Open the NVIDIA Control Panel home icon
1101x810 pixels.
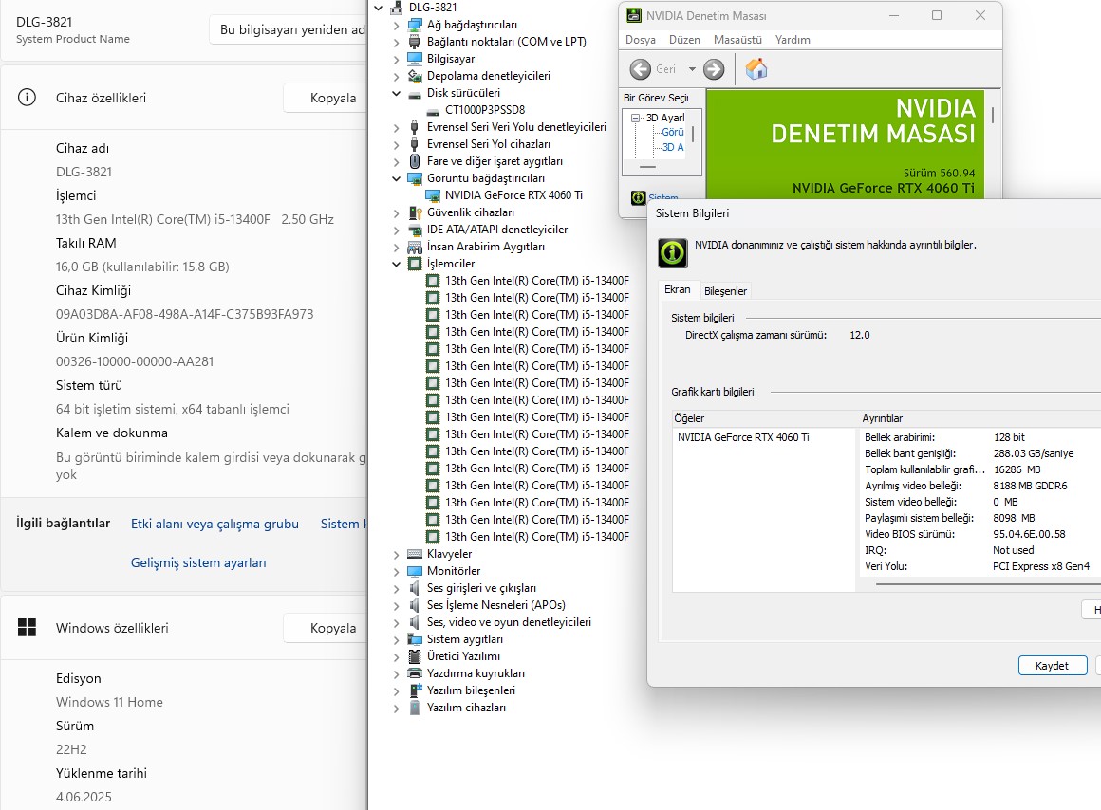coord(756,69)
